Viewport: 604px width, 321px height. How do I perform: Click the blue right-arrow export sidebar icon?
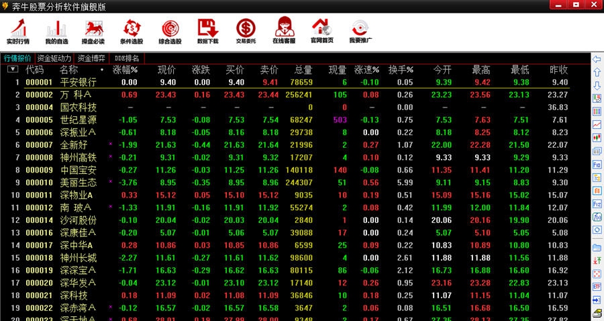click(597, 300)
